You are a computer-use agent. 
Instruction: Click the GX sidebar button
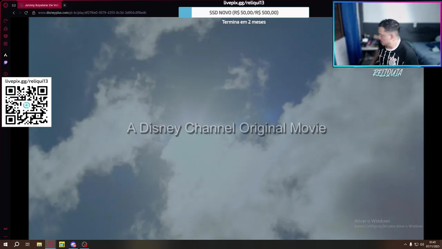[6, 229]
